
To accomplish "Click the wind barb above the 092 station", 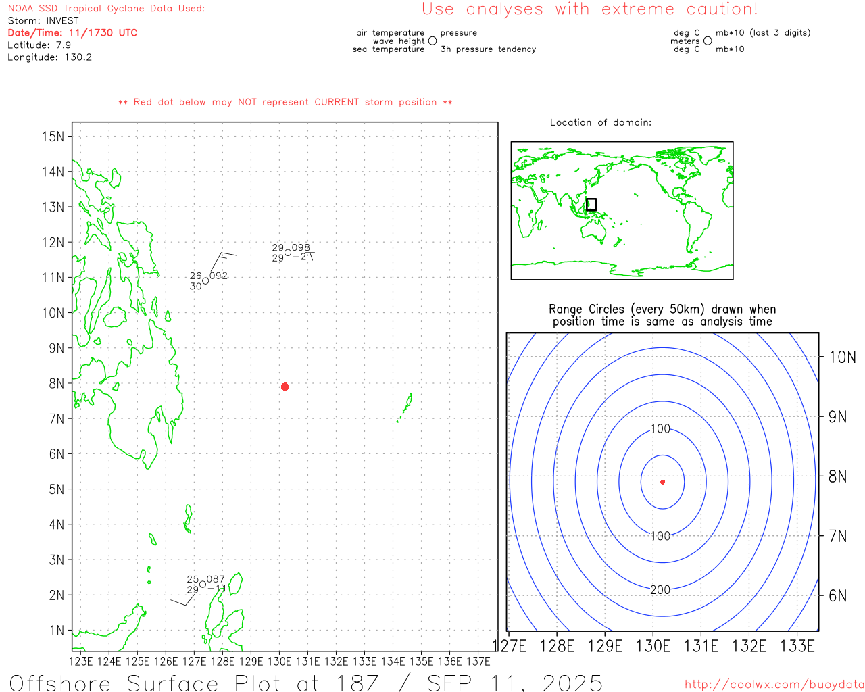I will 223,262.
